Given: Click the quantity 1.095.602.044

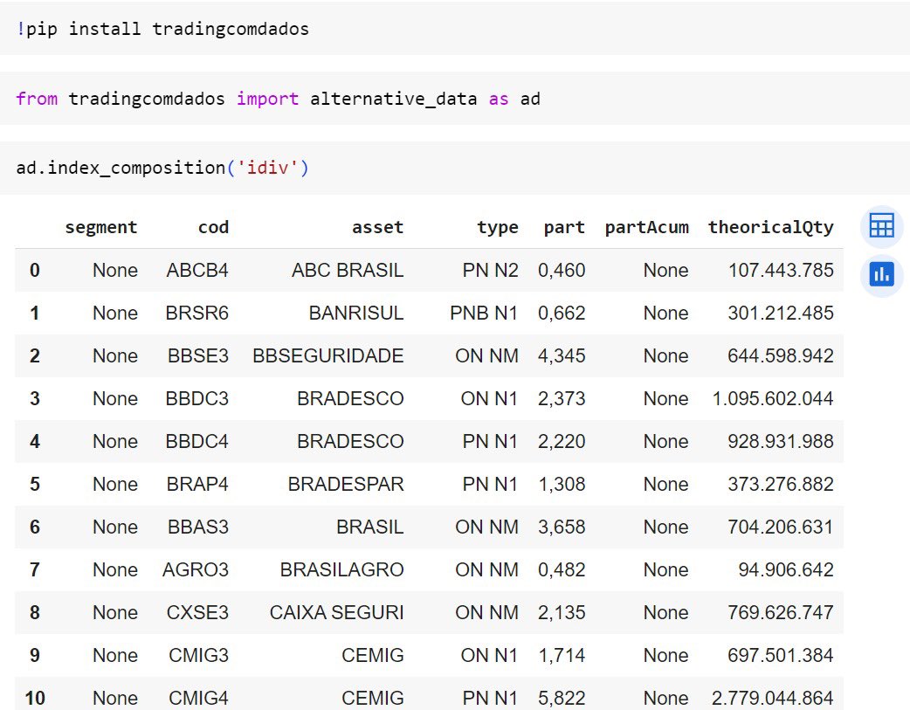Looking at the screenshot, I should tap(773, 398).
